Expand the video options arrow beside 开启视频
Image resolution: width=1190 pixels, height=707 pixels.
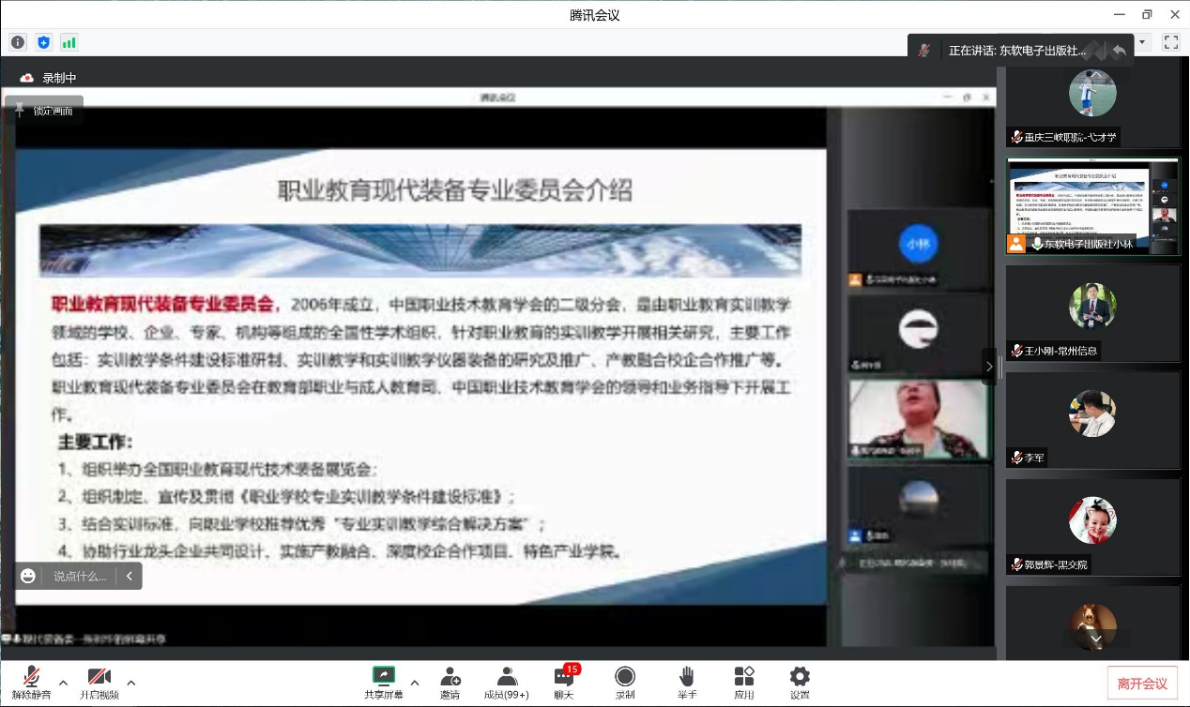131,683
